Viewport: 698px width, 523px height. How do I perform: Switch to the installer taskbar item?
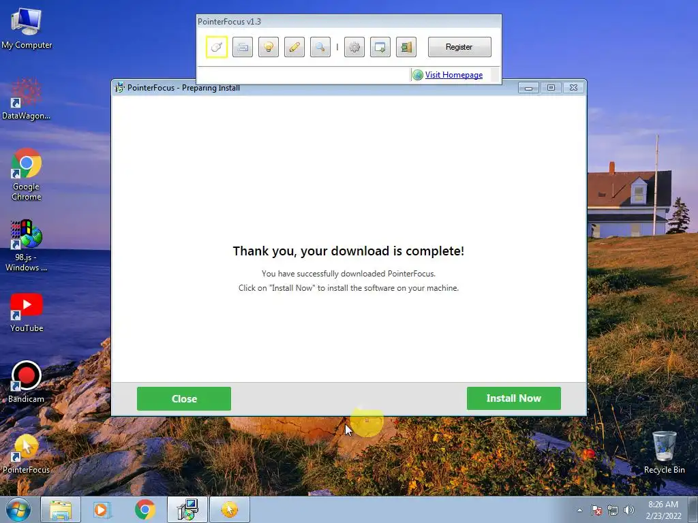tap(187, 509)
